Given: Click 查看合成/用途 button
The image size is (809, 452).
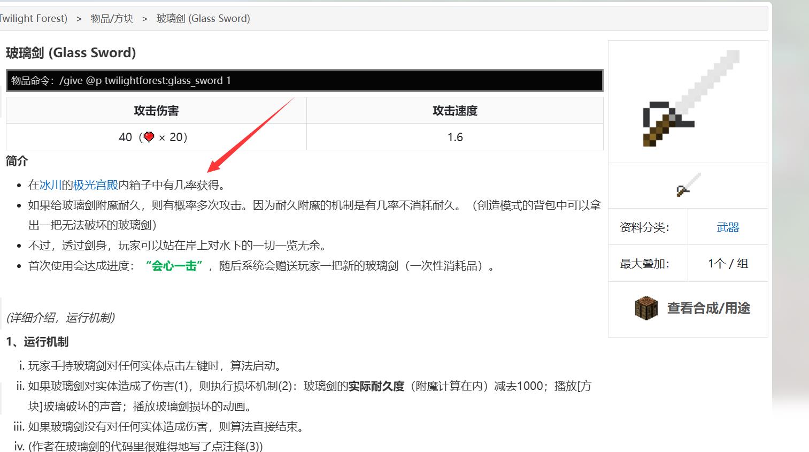Looking at the screenshot, I should click(x=708, y=308).
